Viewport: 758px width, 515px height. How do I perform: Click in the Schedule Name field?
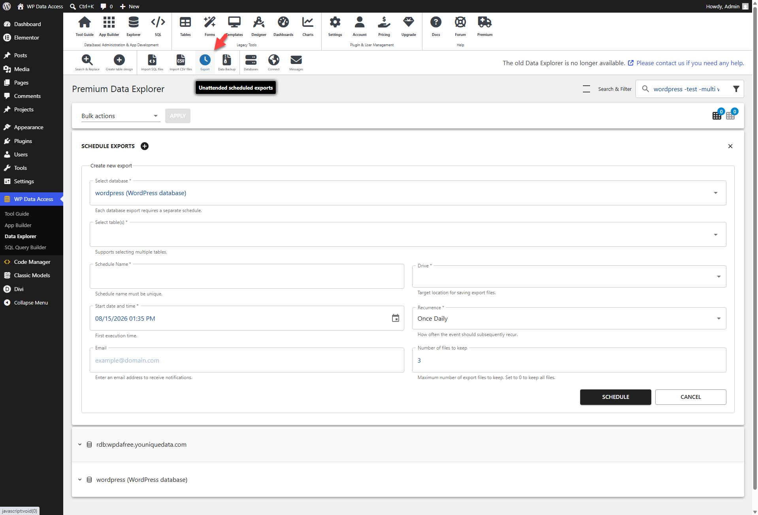coord(247,276)
